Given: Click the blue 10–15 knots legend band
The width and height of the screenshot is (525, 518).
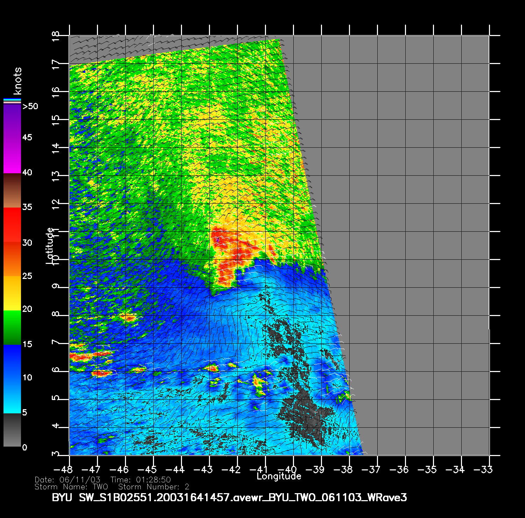Looking at the screenshot, I should pos(12,362).
